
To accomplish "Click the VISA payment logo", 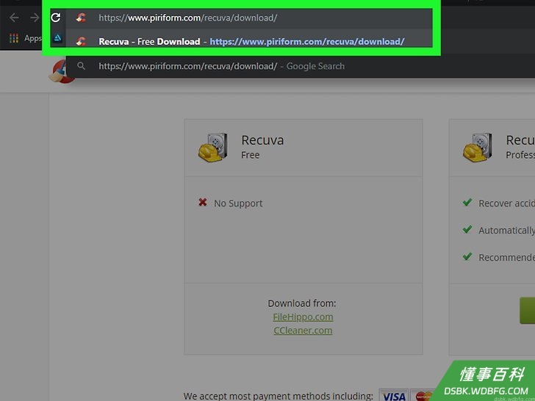I will click(394, 396).
